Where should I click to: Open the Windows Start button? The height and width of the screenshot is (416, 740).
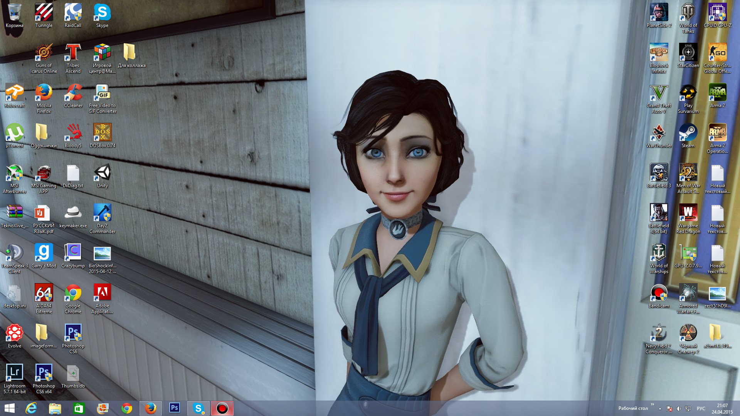pyautogui.click(x=10, y=408)
